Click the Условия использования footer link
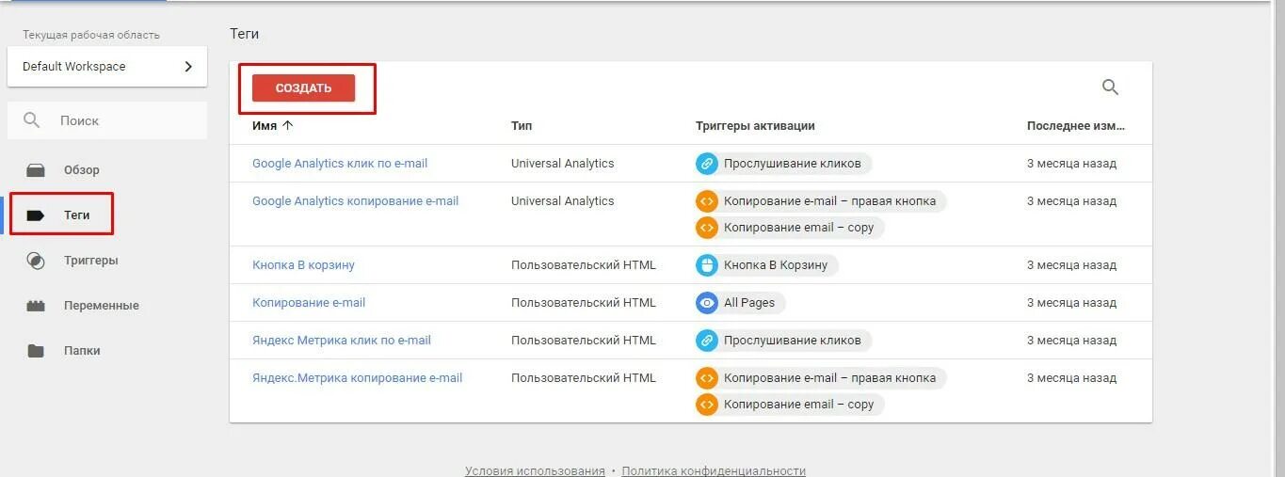The width and height of the screenshot is (1285, 477). 535,470
